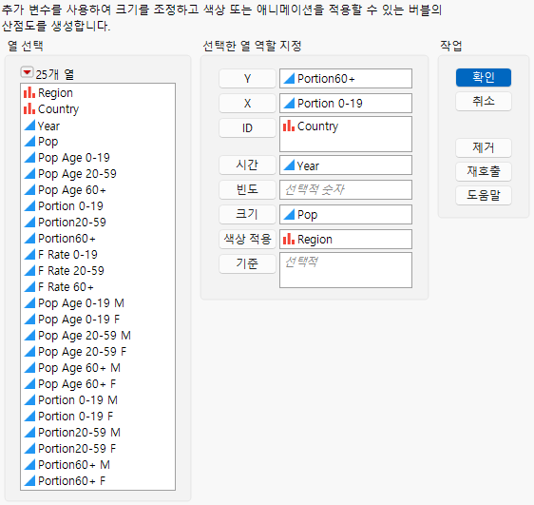Select Portion 0-19 M in the column list
Image resolution: width=534 pixels, height=505 pixels.
[98, 400]
